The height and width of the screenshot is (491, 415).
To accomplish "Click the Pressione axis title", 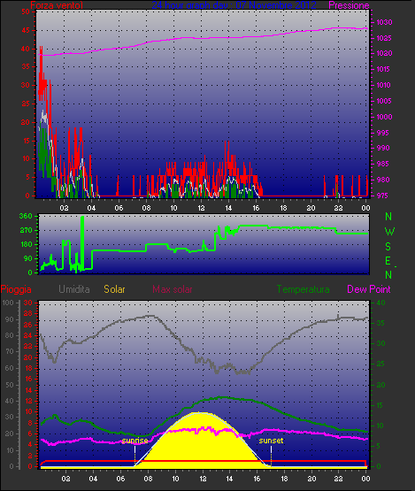I will tap(349, 5).
